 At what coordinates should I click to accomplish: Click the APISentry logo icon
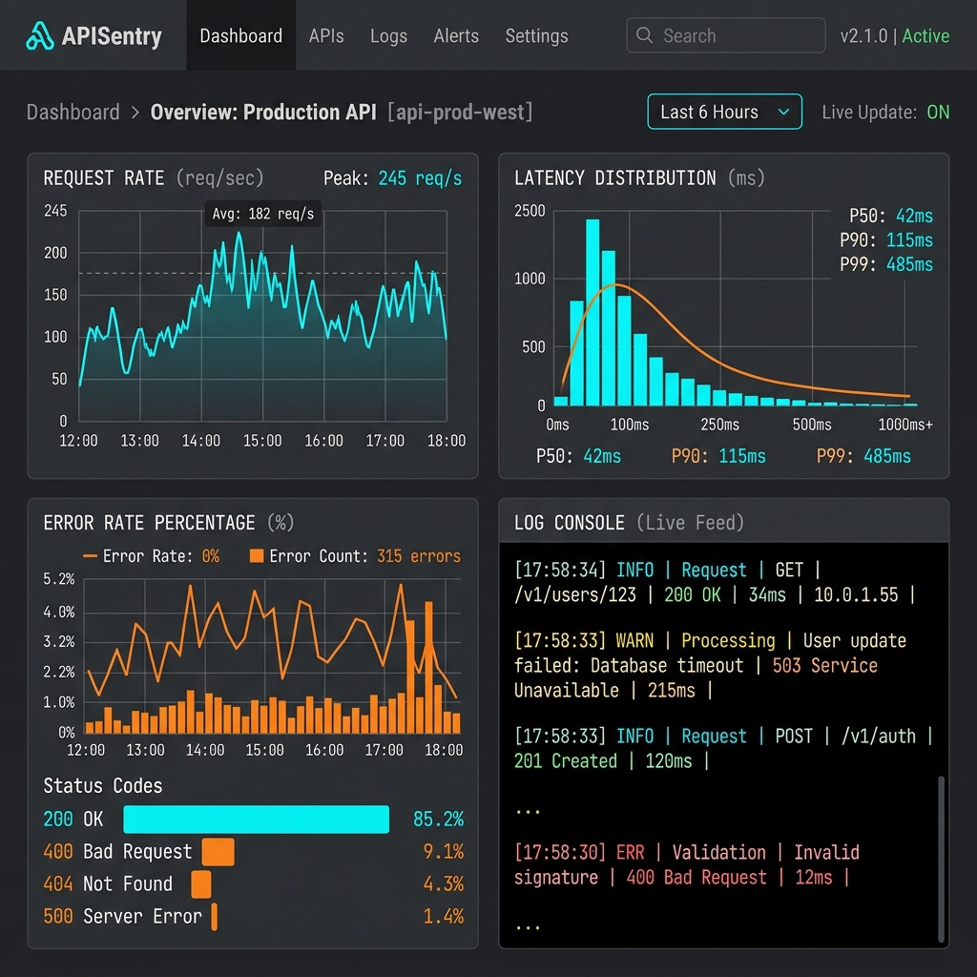click(40, 35)
